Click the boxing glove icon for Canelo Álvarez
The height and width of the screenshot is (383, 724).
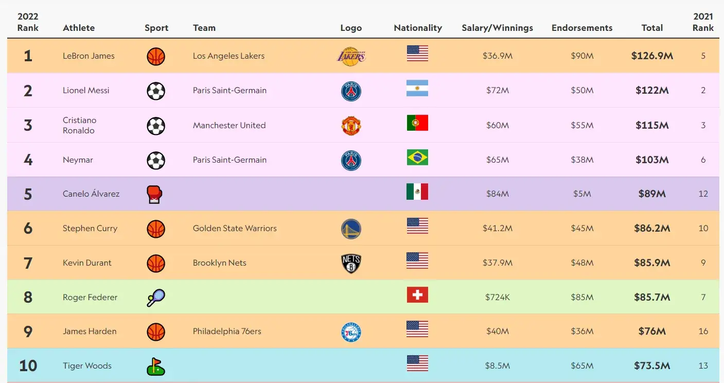[155, 195]
